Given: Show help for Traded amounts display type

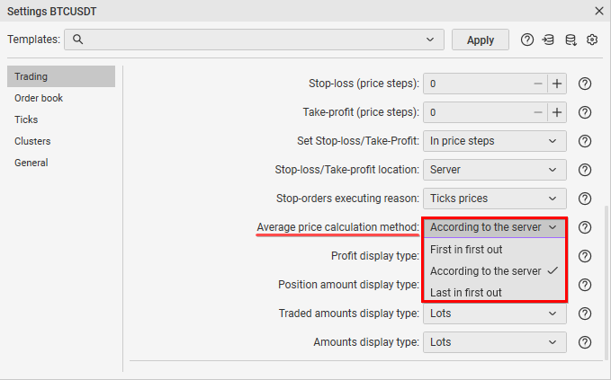Looking at the screenshot, I should click(x=585, y=314).
